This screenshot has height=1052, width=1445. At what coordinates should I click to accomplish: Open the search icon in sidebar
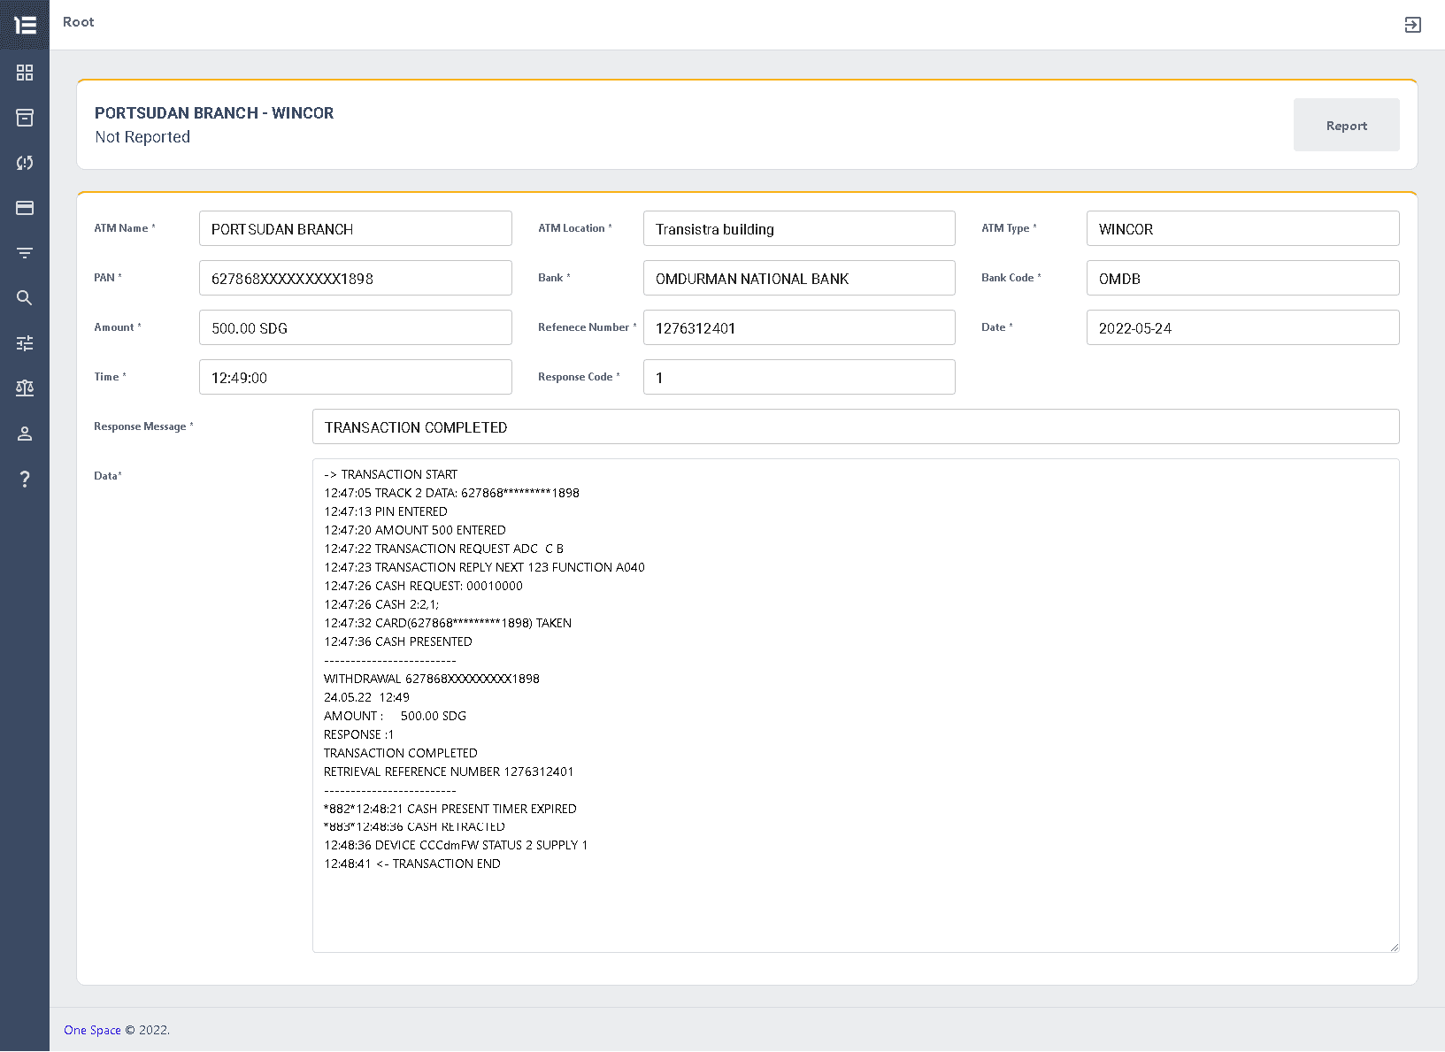[24, 298]
